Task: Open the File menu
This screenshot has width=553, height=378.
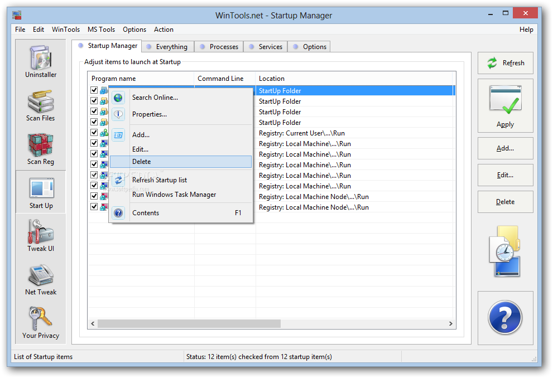Action: coord(20,30)
